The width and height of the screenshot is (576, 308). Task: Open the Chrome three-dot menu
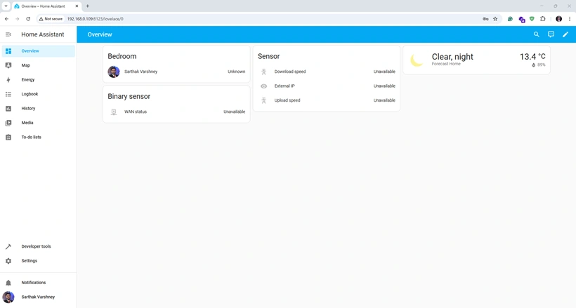(570, 19)
